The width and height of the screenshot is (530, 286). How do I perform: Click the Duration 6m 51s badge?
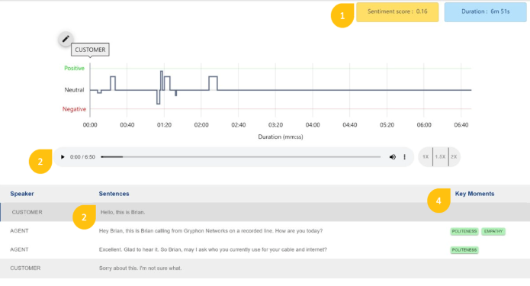coord(485,12)
